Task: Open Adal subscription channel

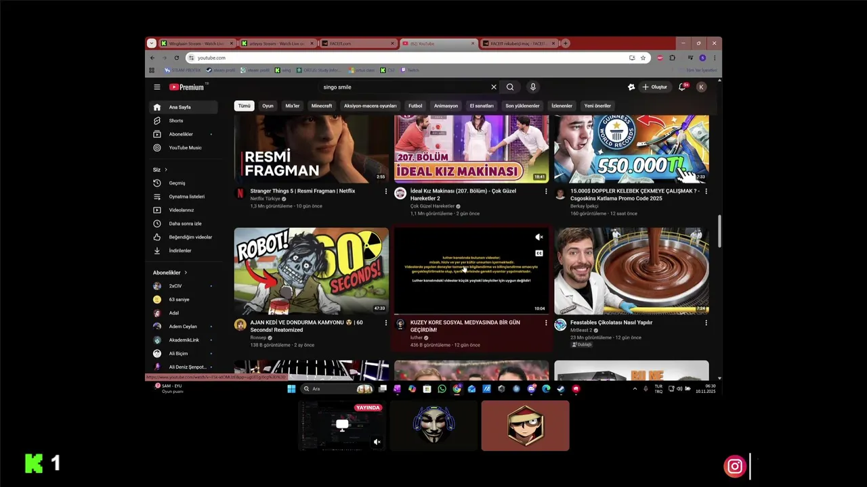Action: click(184, 313)
